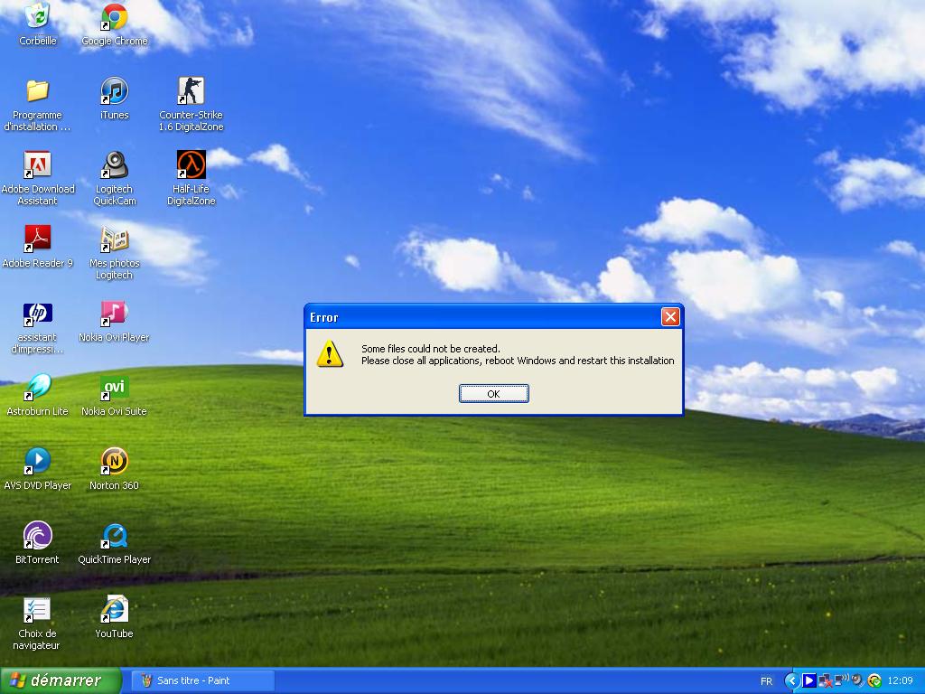Open the FR language bar indicator

(766, 681)
